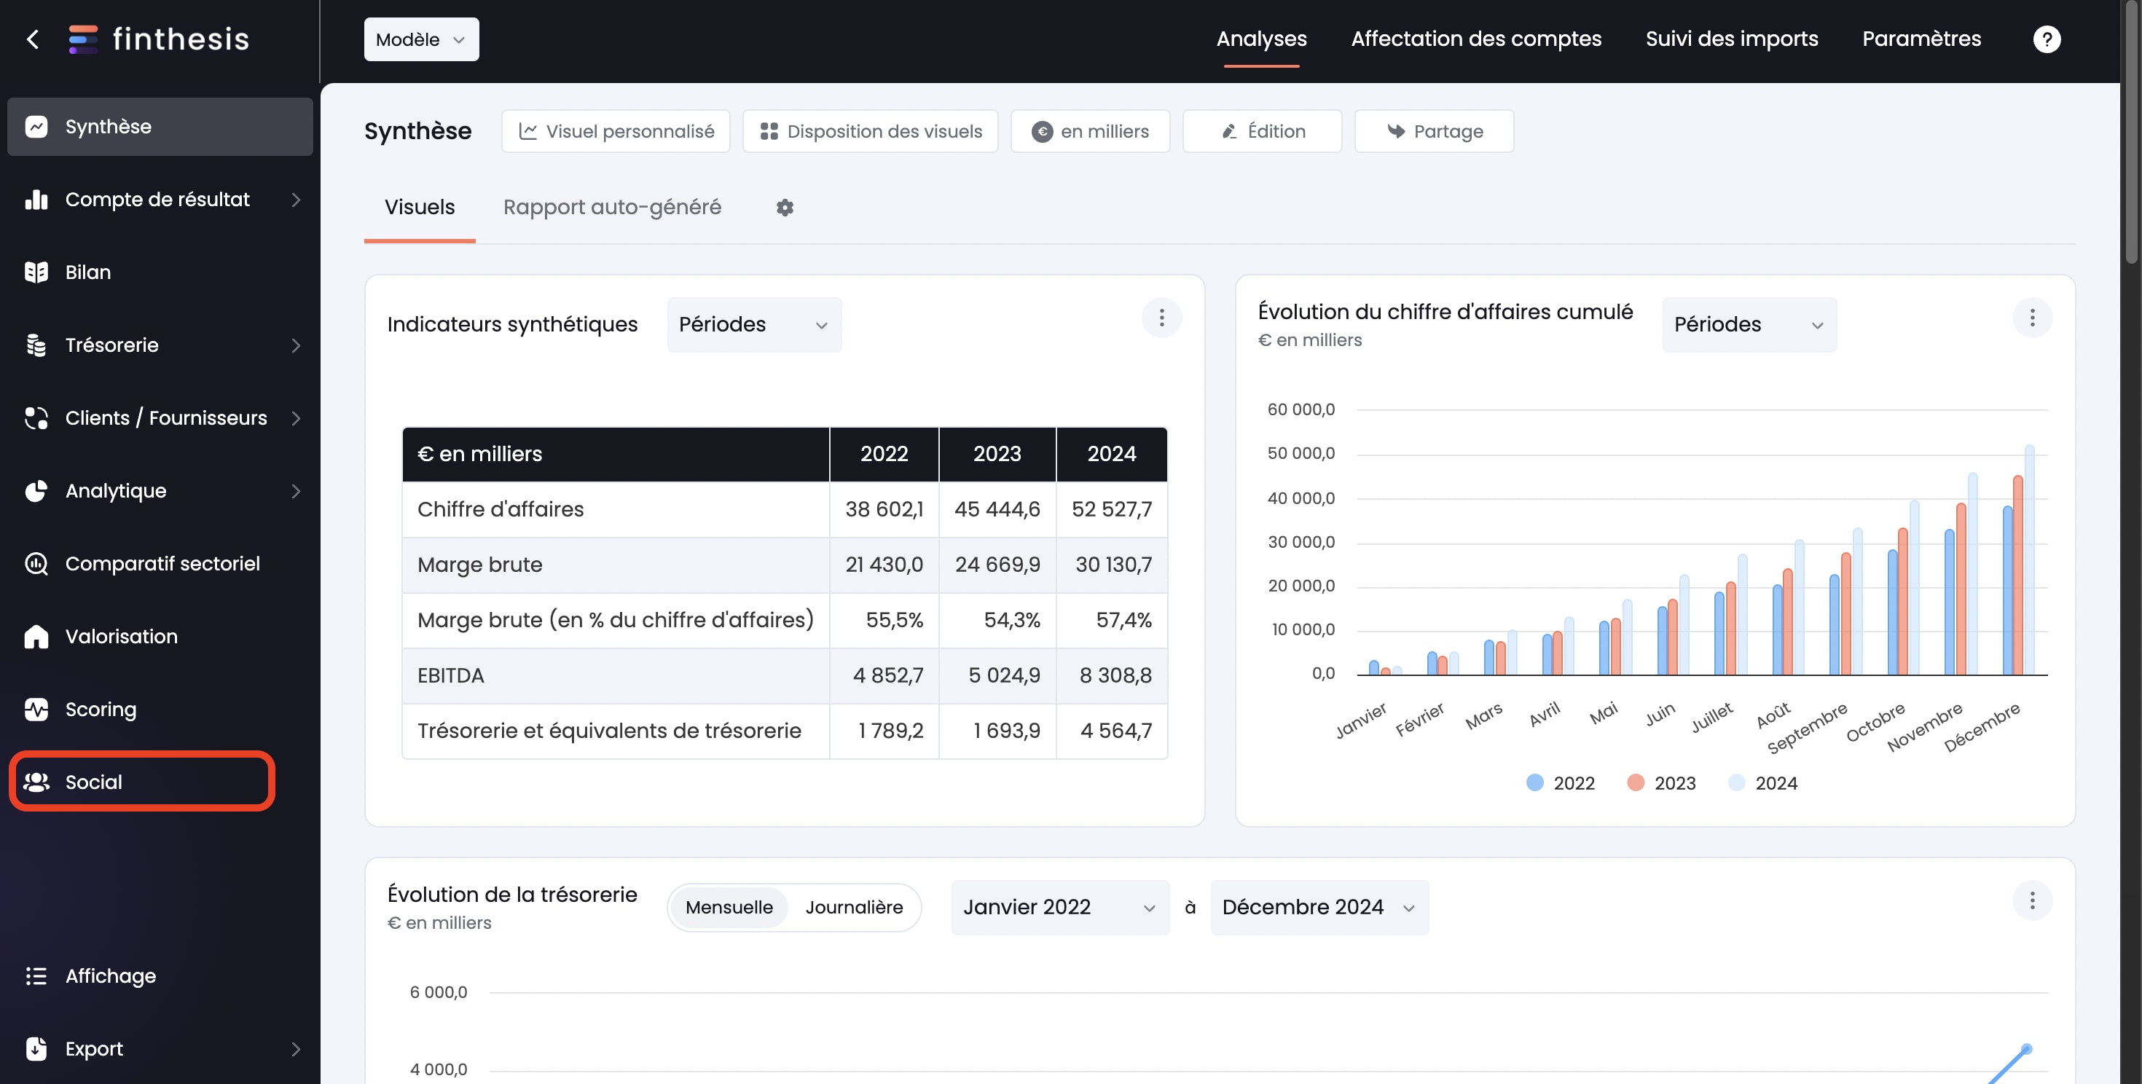The height and width of the screenshot is (1084, 2142).
Task: Switch to Rapport auto-généré tab
Action: click(612, 208)
